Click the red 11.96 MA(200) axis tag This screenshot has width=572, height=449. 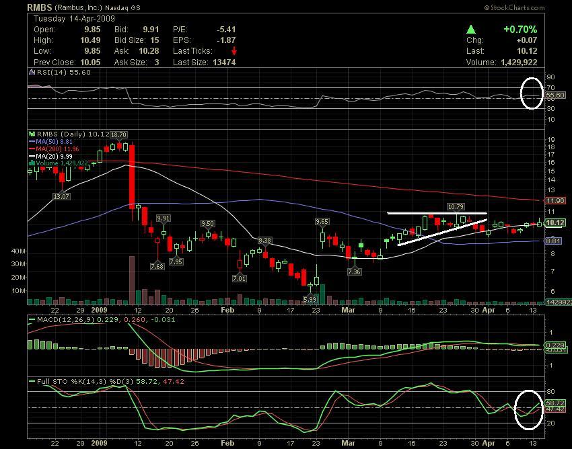point(555,200)
